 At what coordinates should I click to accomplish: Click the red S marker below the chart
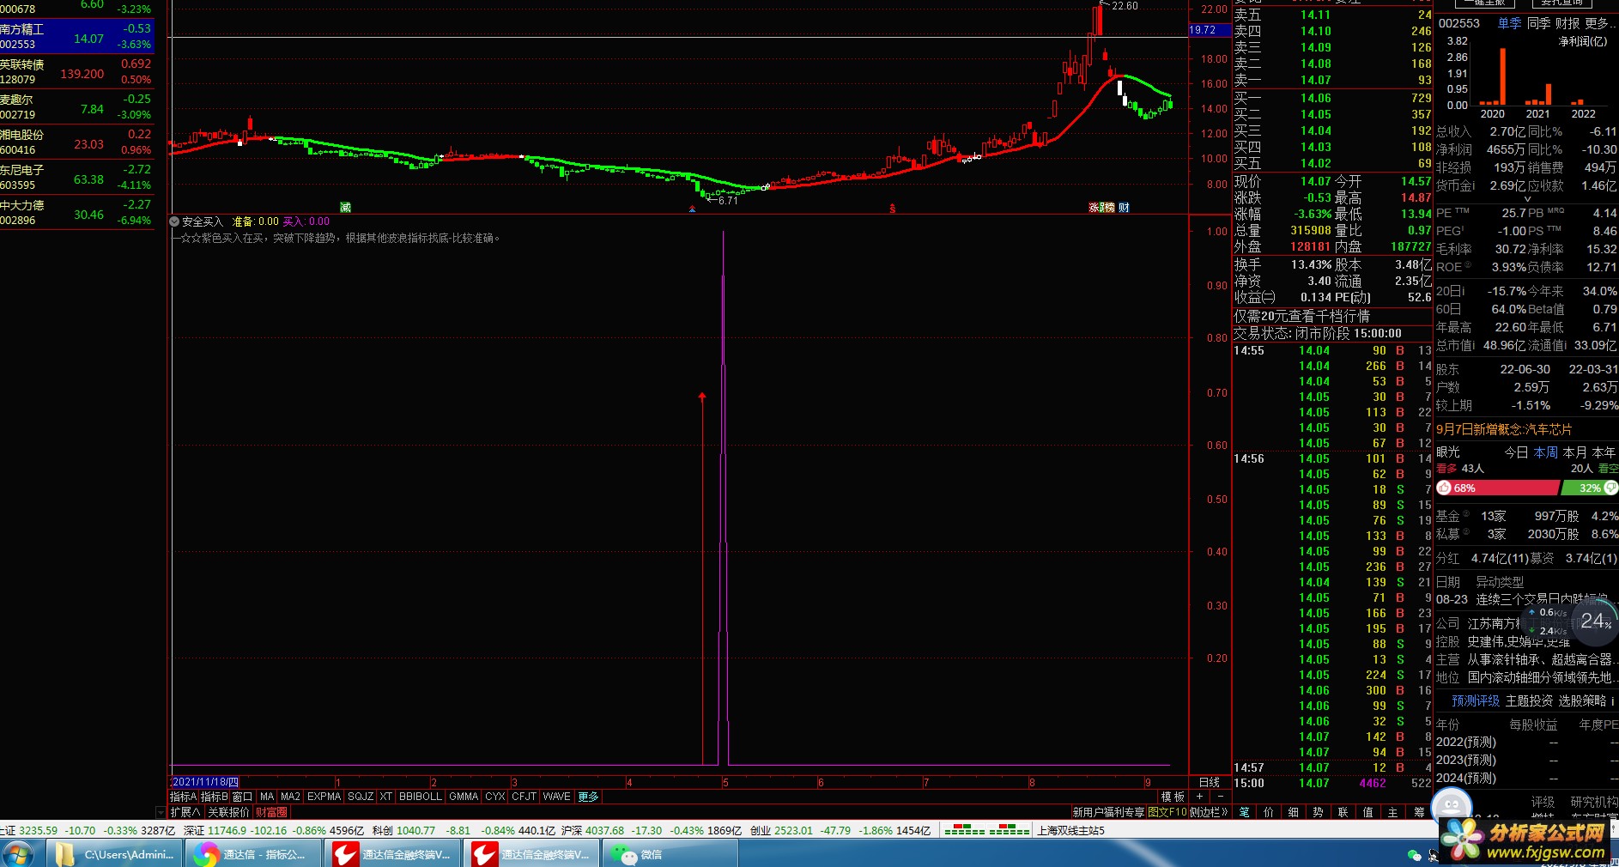(893, 209)
